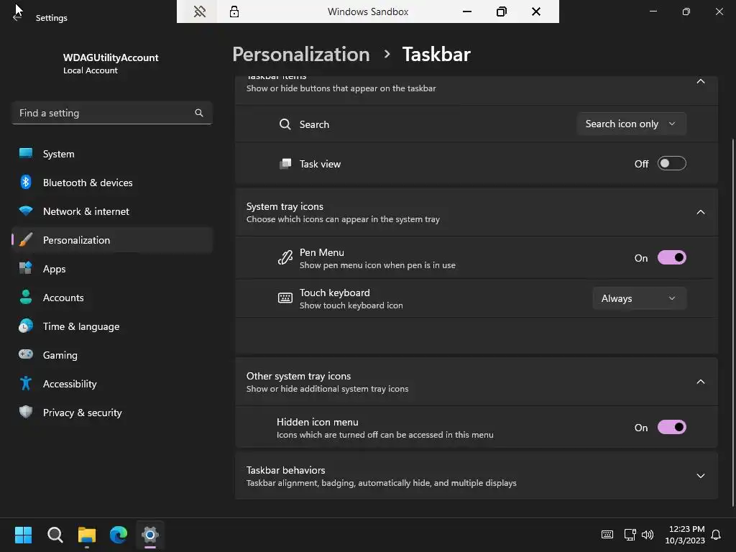
Task: Select Privacy & security category
Action: pos(111,412)
